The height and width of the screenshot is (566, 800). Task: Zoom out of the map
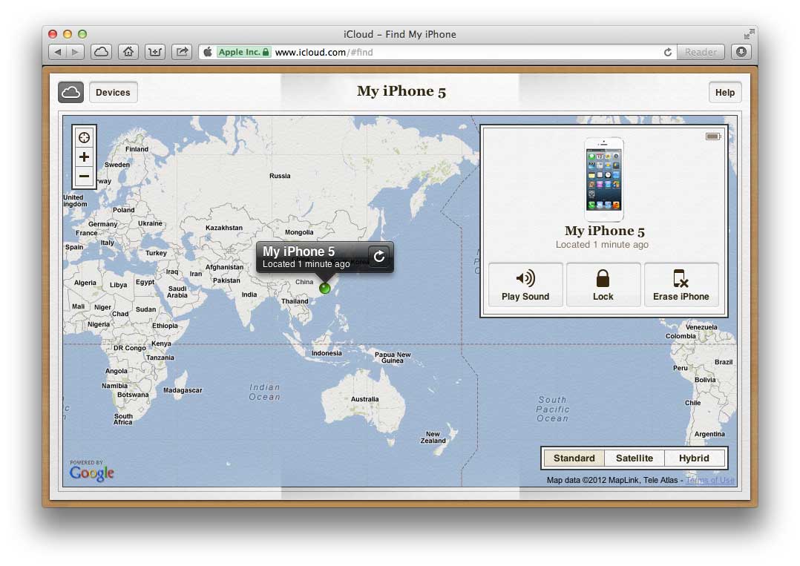pos(84,177)
